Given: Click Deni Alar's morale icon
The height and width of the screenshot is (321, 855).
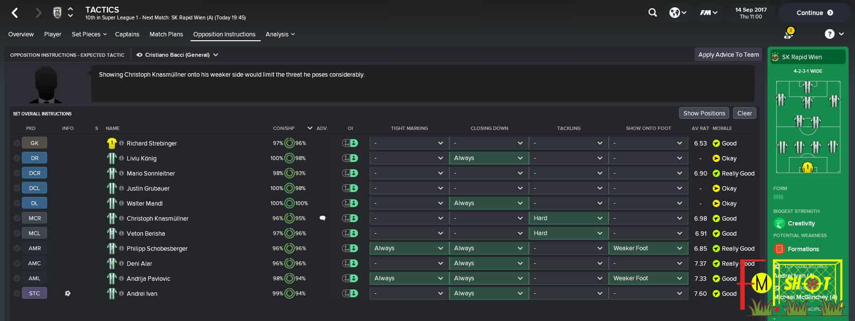Looking at the screenshot, I should click(716, 263).
